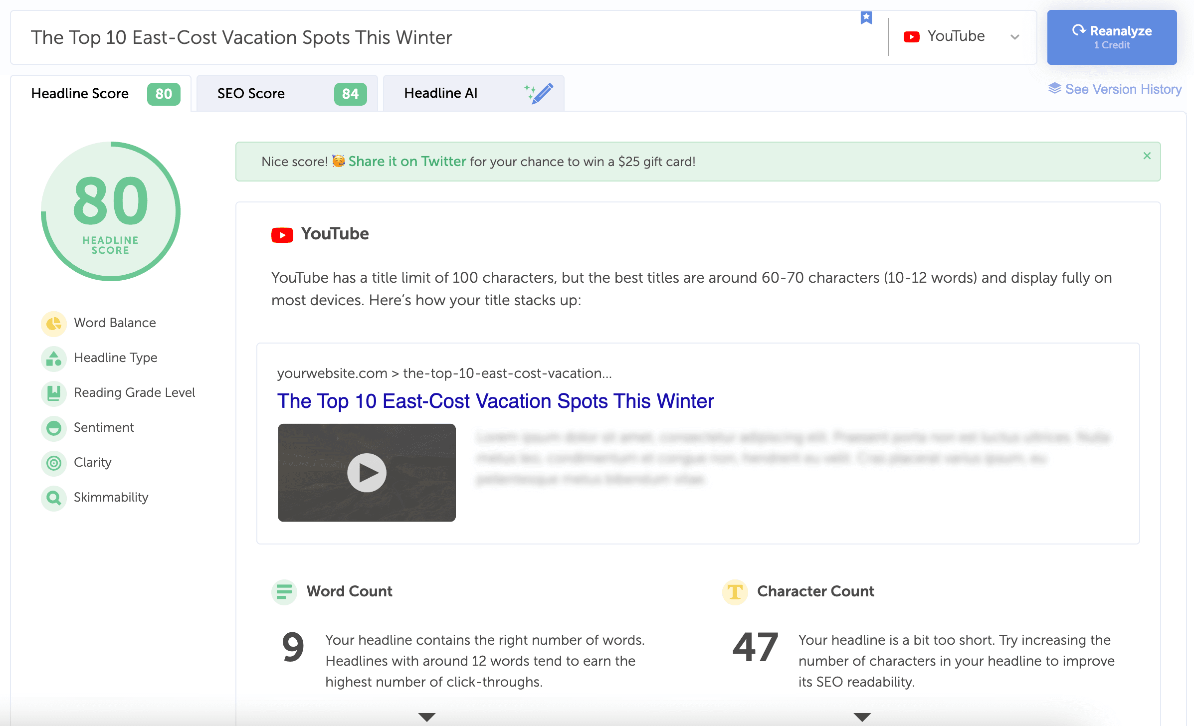Dismiss the Nice score banner
This screenshot has height=726, width=1194.
click(1147, 156)
